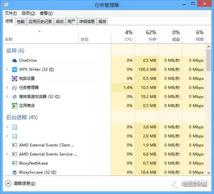Open the 查看(V) menu
The width and height of the screenshot is (214, 194).
click(x=46, y=13)
